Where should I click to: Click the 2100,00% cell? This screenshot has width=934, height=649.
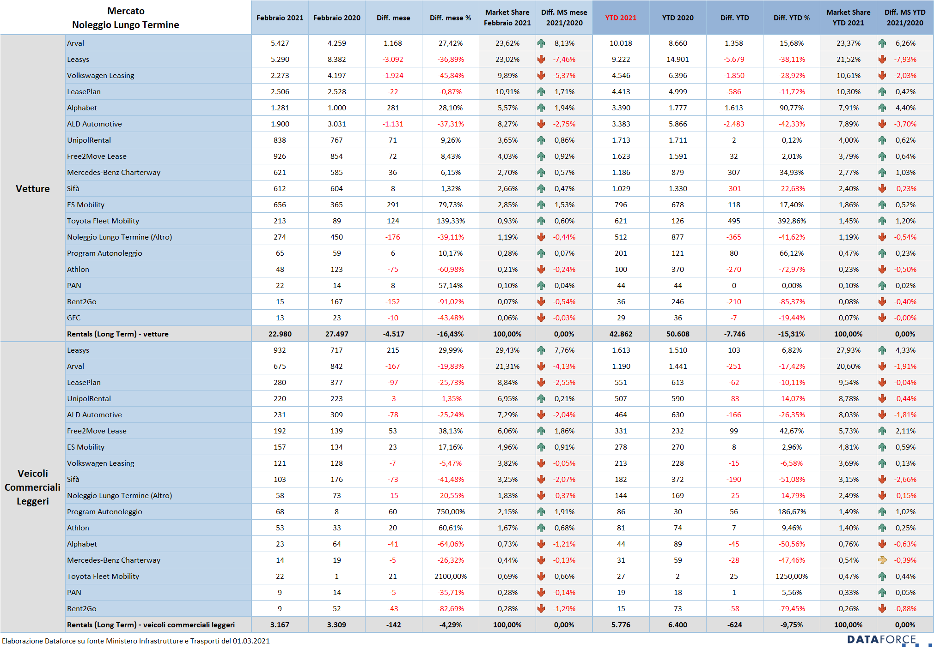451,576
